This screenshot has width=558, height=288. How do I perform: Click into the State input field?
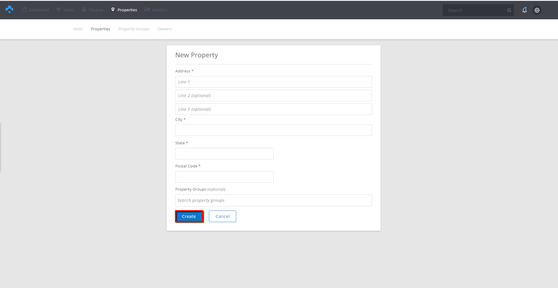pyautogui.click(x=224, y=154)
